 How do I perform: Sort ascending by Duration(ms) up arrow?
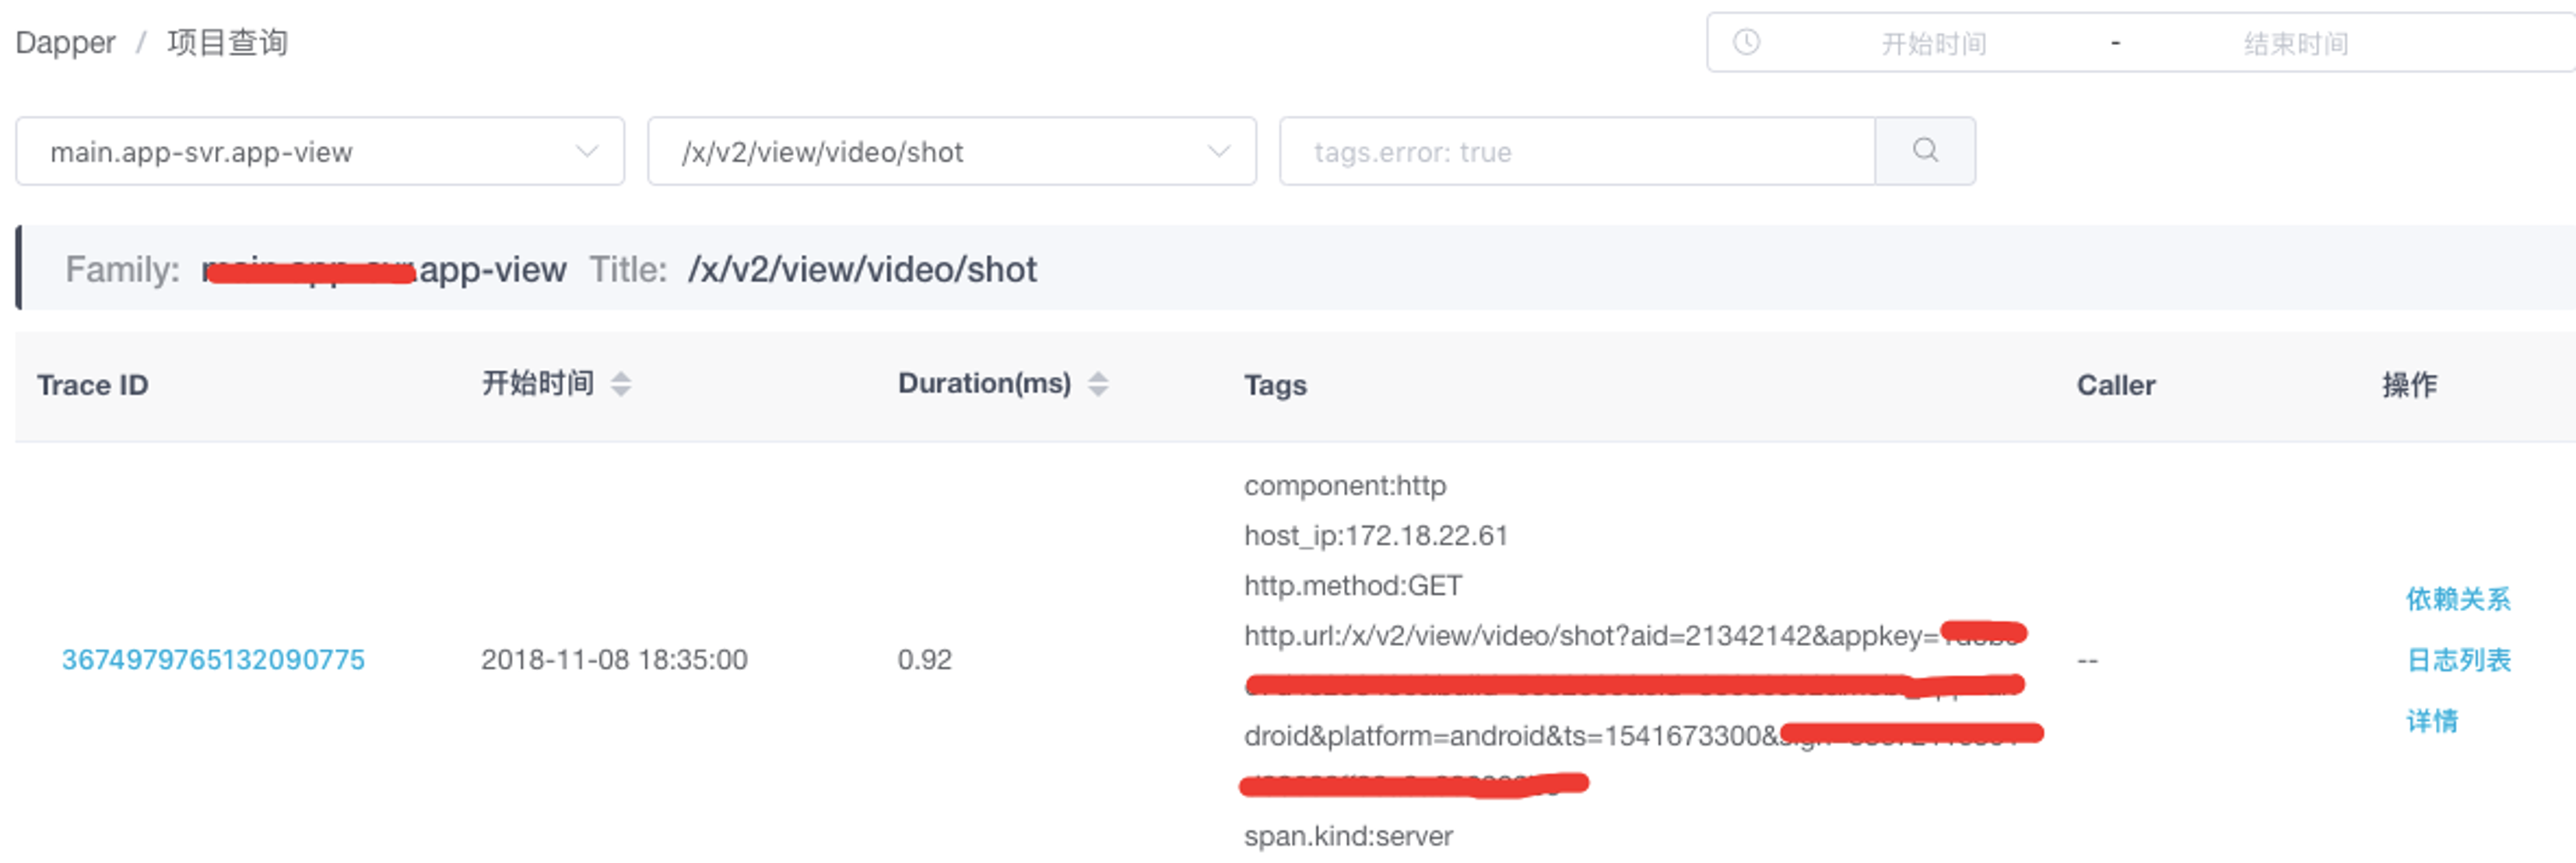[x=1098, y=376]
